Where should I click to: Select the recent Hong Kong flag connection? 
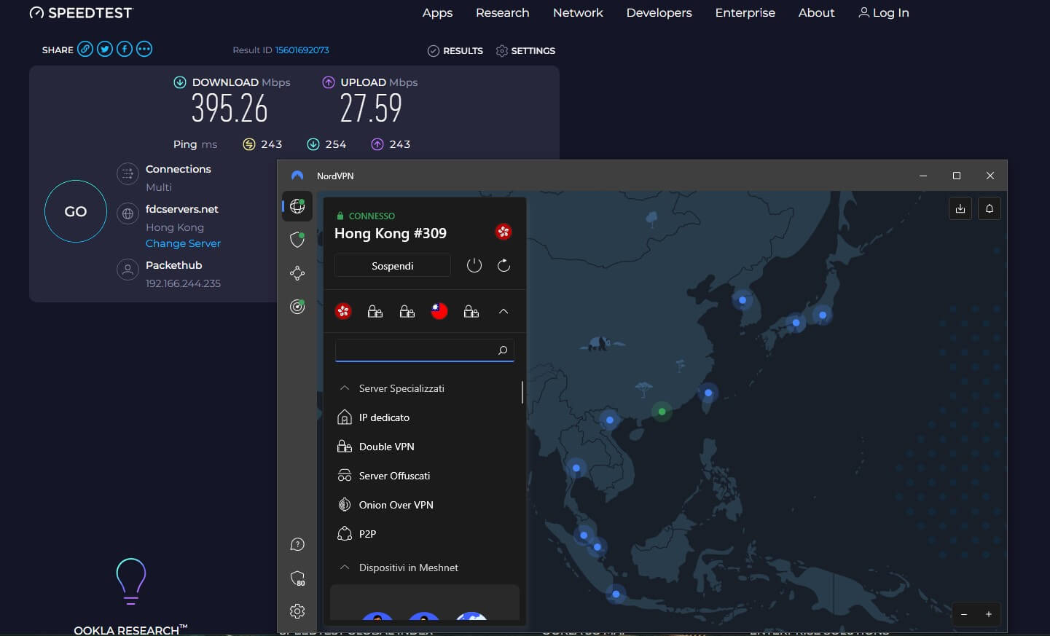(343, 311)
